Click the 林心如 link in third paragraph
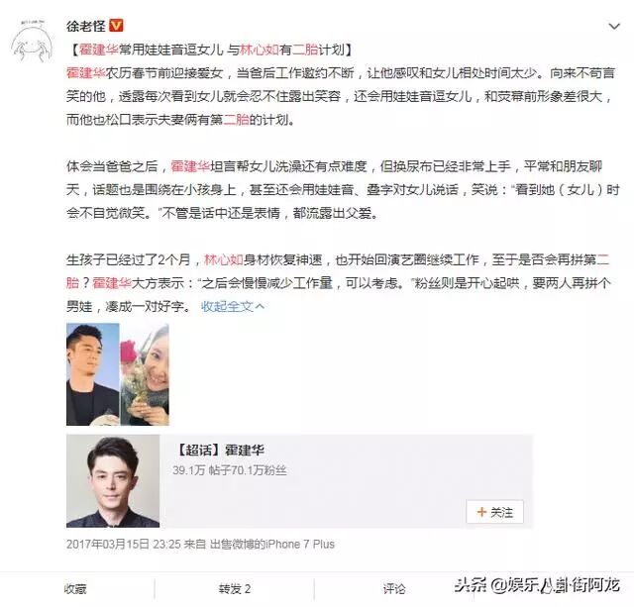This screenshot has width=634, height=607. point(224,259)
